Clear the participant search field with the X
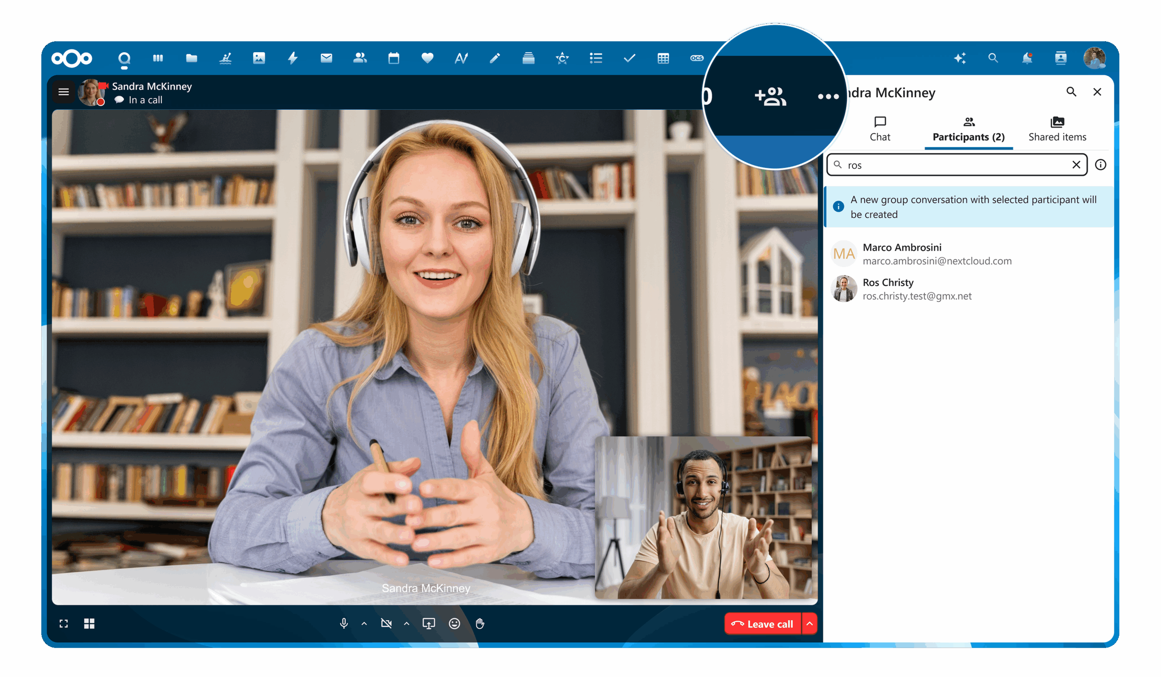 point(1077,165)
